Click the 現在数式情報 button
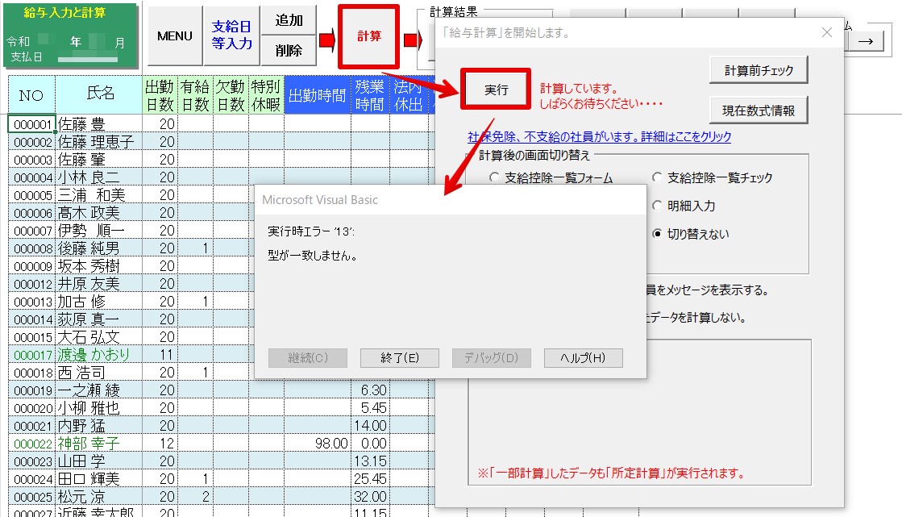Viewport: 902px width, 517px height. 759,109
